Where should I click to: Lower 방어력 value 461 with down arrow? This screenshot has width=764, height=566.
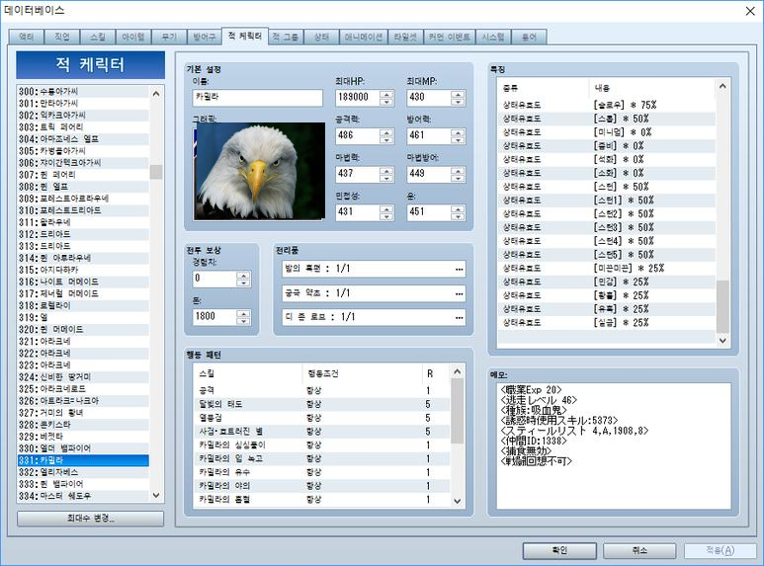click(458, 140)
